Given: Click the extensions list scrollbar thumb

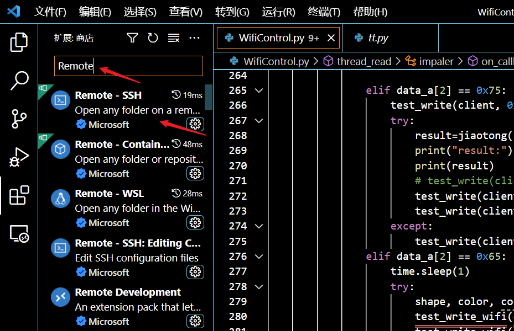Looking at the screenshot, I should click(209, 97).
